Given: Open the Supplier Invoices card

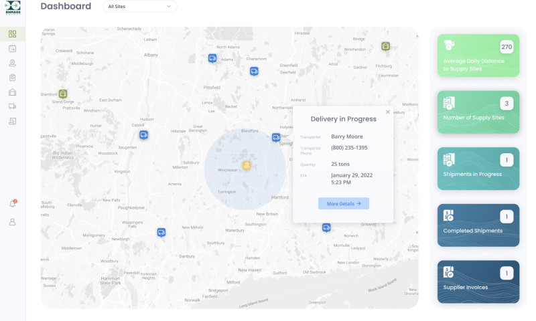Looking at the screenshot, I should coord(478,282).
